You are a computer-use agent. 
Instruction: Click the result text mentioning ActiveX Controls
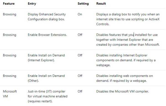128,19
